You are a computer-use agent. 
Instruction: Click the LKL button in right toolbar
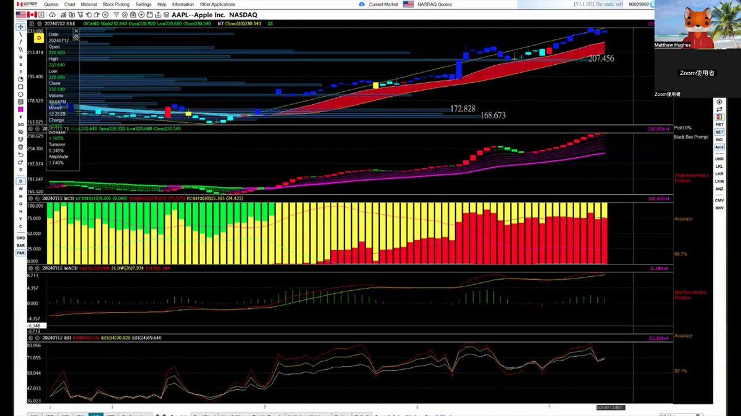click(x=719, y=166)
